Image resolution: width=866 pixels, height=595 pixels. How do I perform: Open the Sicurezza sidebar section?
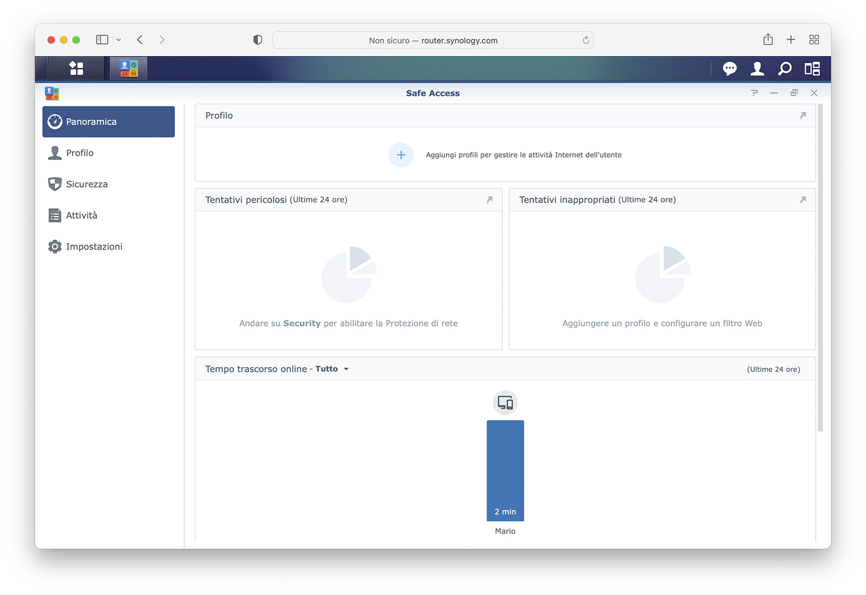click(109, 184)
